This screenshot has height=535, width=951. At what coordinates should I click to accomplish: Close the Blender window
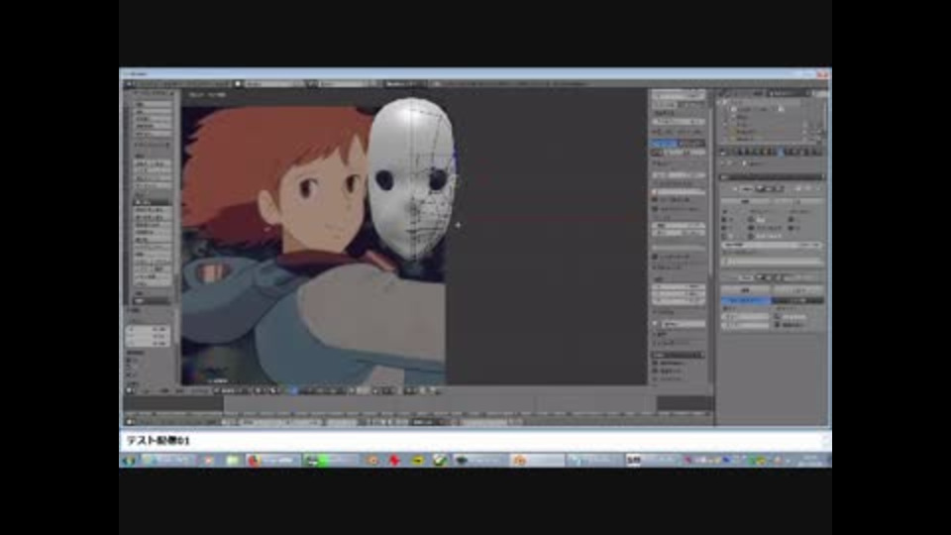tap(822, 73)
